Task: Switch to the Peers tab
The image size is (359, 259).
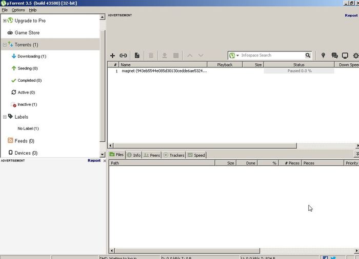Action: point(152,155)
